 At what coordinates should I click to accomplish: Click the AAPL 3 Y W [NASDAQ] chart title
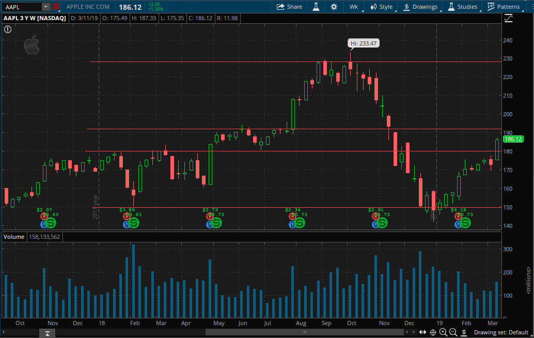[35, 19]
